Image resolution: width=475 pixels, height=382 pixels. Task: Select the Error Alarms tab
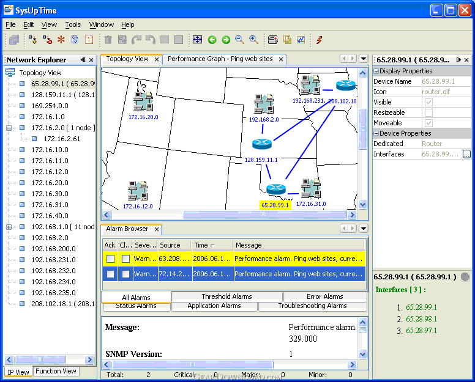[x=325, y=296]
